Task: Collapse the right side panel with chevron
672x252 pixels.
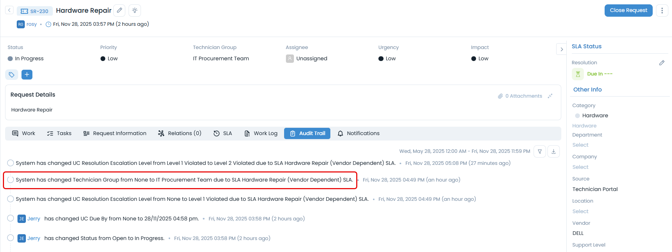Action: click(x=562, y=49)
